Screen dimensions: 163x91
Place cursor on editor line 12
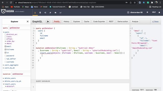pyautogui.click(x=83, y=55)
